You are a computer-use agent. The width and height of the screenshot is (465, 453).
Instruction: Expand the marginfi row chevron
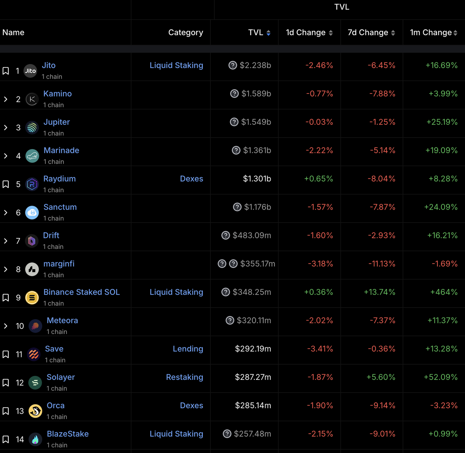point(6,269)
